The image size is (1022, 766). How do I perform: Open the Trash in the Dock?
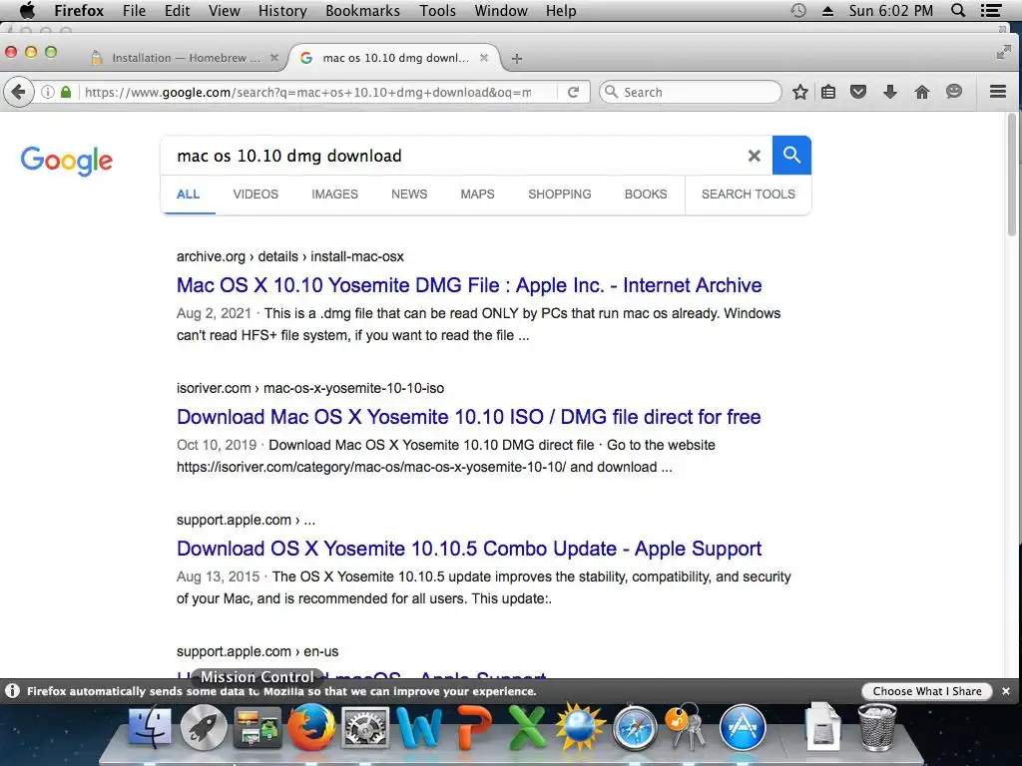(x=876, y=726)
